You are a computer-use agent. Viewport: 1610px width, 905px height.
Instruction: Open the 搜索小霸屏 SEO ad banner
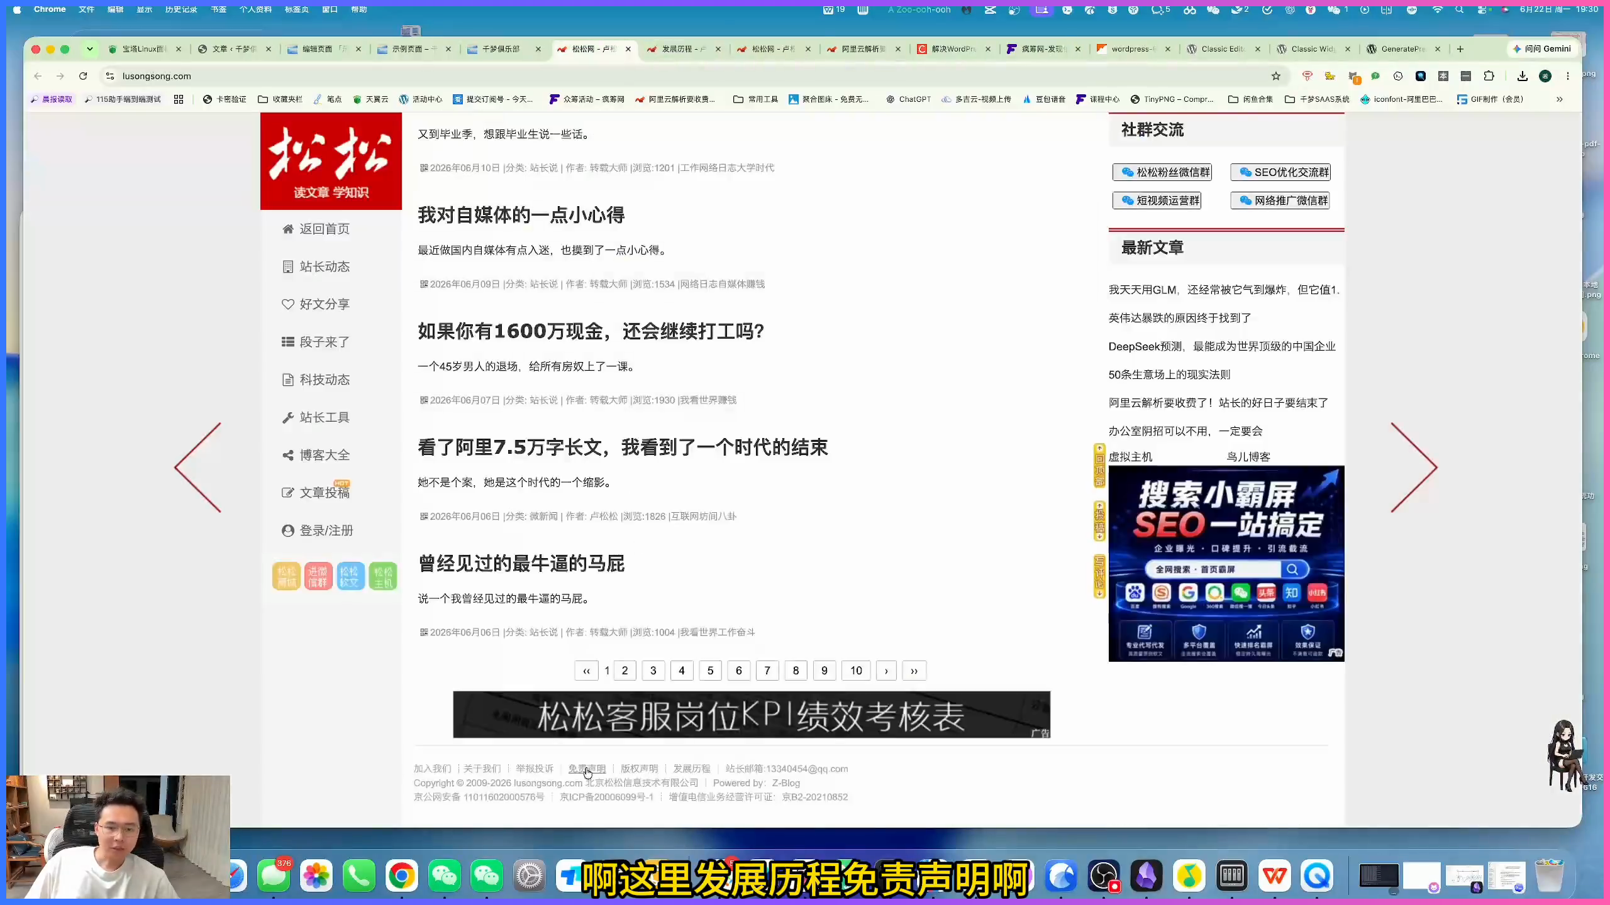(x=1226, y=563)
